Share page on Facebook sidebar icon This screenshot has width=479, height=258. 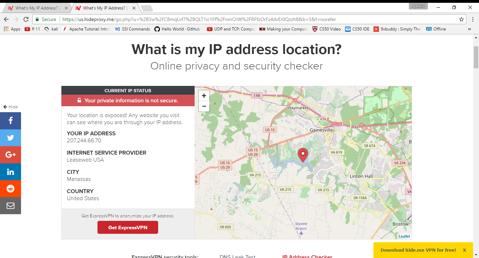pos(11,121)
